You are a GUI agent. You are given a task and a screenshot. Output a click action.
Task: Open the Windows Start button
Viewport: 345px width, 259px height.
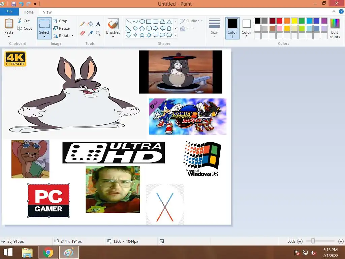(x=8, y=252)
